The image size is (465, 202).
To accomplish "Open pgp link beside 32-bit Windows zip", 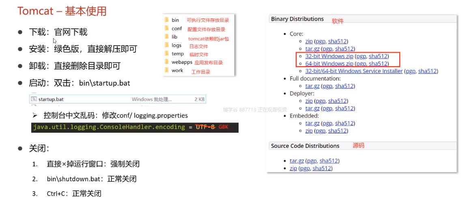I will (361, 56).
